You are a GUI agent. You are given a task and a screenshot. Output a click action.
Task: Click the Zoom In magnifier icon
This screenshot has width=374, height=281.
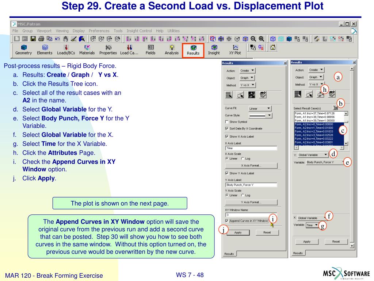[x=262, y=39]
